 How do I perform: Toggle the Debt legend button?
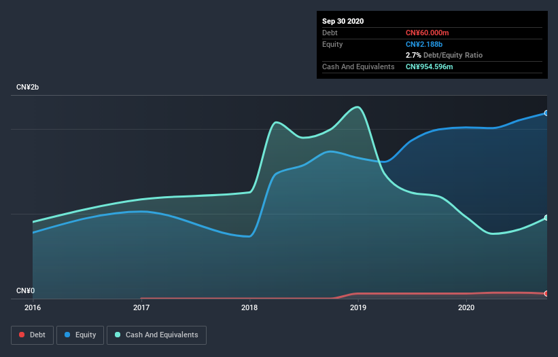(x=32, y=335)
